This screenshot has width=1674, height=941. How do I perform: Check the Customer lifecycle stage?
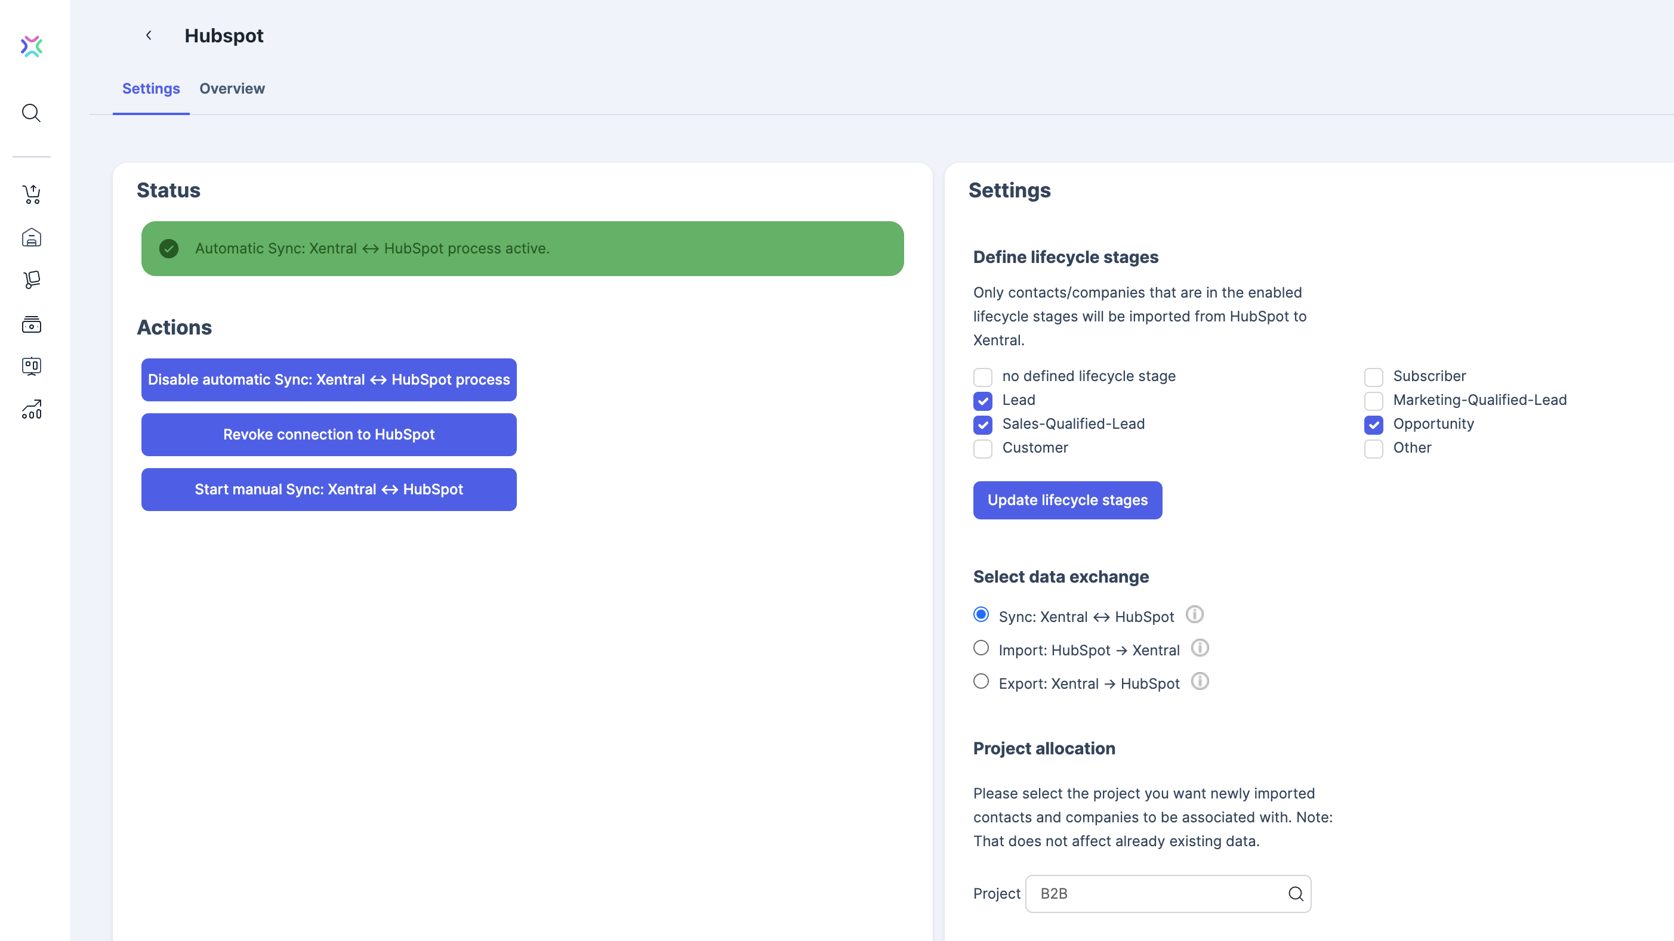(982, 448)
